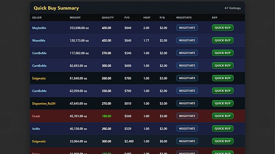Click the price '$780'

128,78
